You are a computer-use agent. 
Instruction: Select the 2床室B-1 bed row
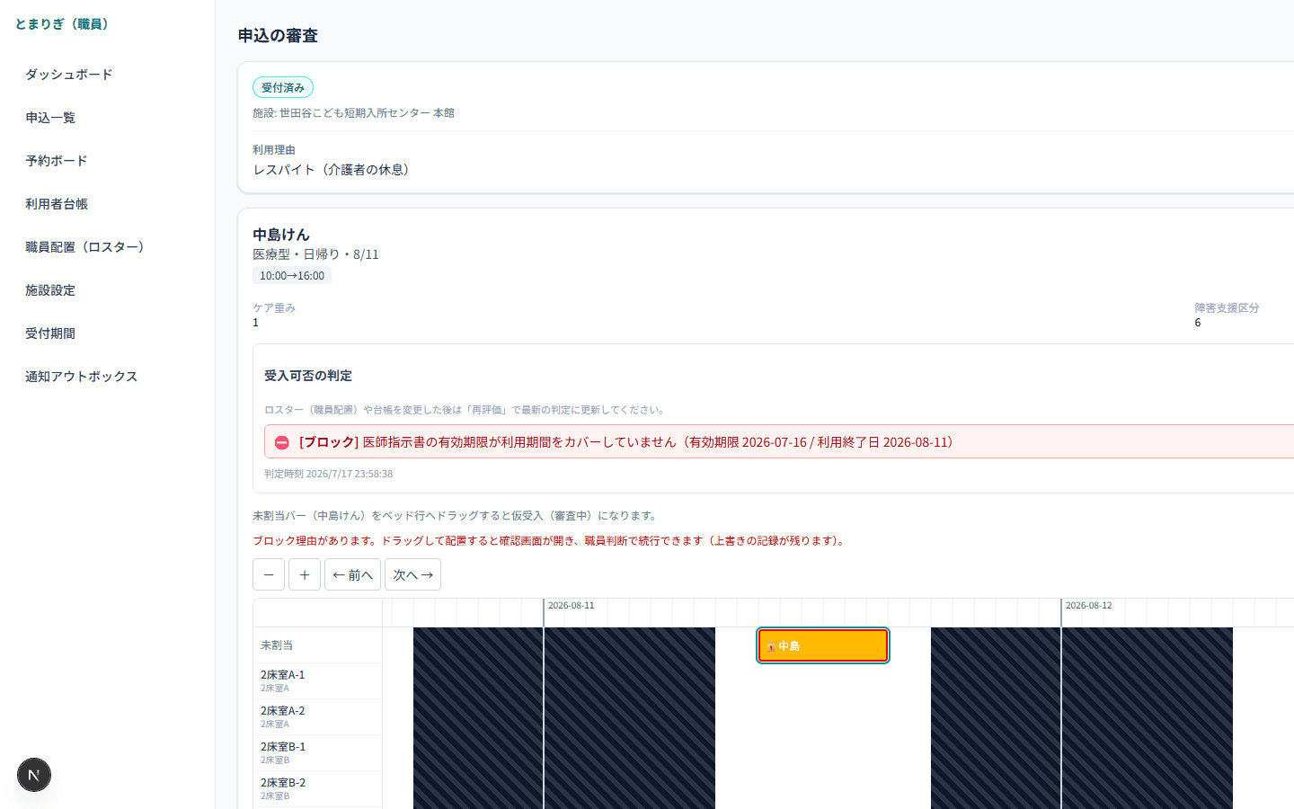pos(317,752)
